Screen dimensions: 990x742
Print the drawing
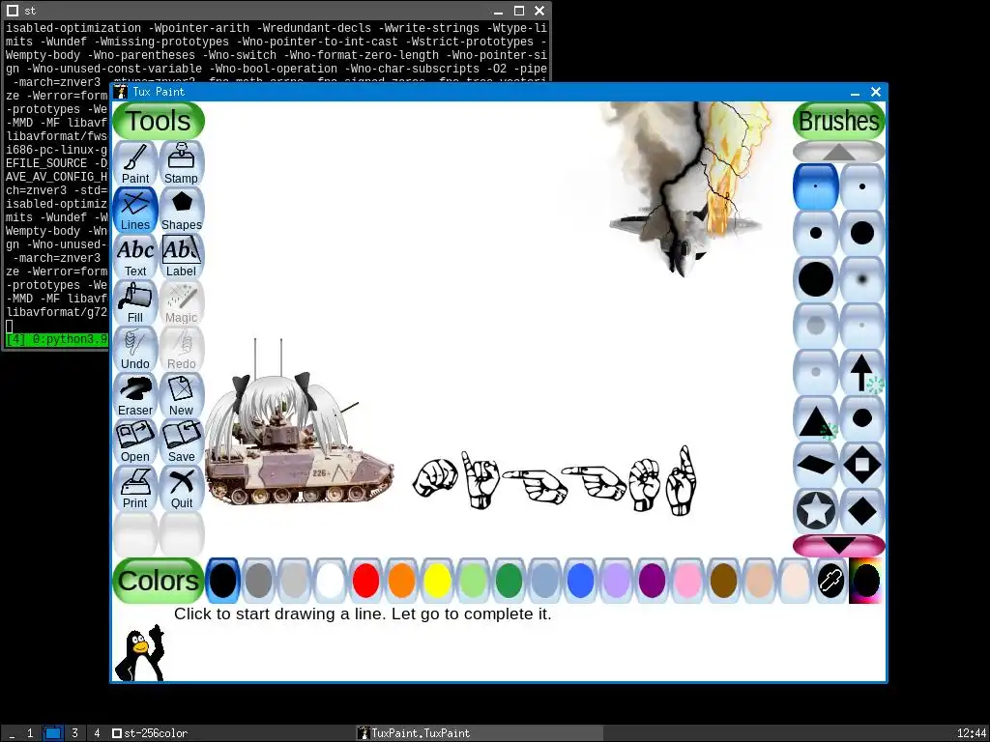tap(135, 488)
